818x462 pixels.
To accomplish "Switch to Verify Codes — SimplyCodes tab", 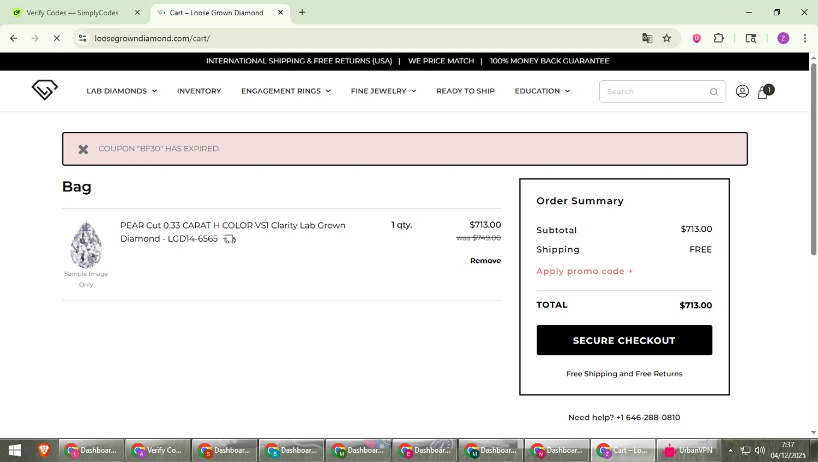I will [73, 13].
